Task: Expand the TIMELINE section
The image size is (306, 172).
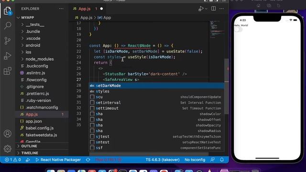Action: [x=30, y=153]
